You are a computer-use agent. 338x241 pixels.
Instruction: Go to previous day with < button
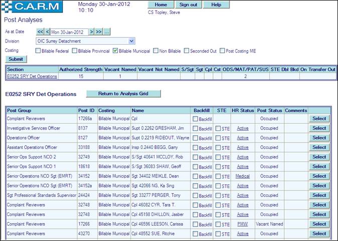click(48, 31)
